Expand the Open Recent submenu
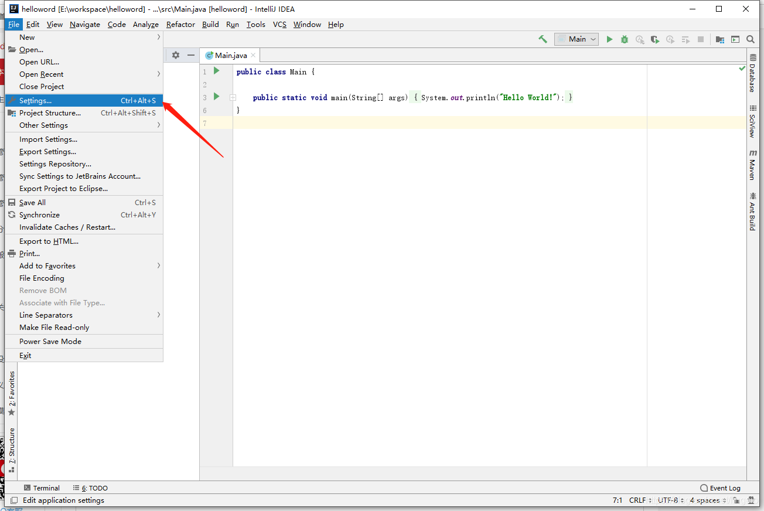Screen dimensions: 764x511 pos(84,74)
